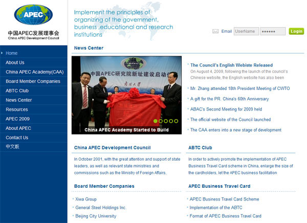Image resolution: width=307 pixels, height=223 pixels.
Task: Open the Xiwa Group link
Action: (85, 199)
